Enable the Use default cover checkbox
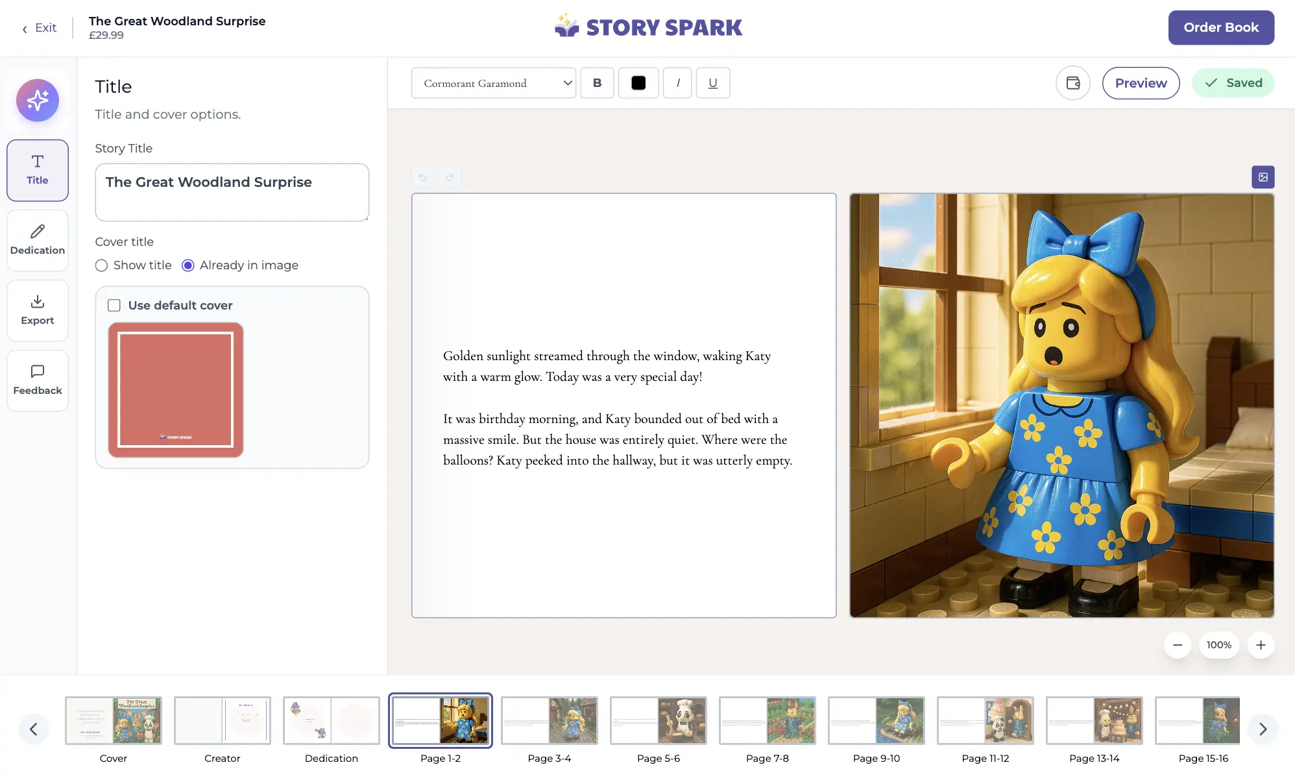 [x=114, y=306]
